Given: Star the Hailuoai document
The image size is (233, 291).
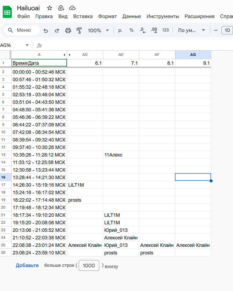Looking at the screenshot, I should tap(49, 8).
